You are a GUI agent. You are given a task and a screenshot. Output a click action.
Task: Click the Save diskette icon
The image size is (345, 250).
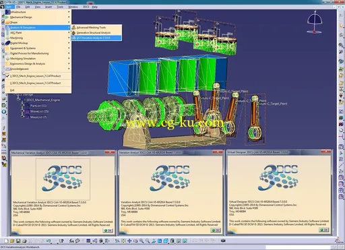coord(18,241)
